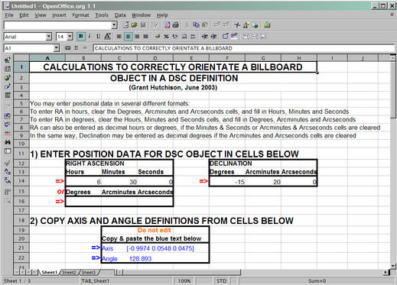The height and width of the screenshot is (285, 397).
Task: Open the Load URL dropdown arrow
Action: coord(115,25)
